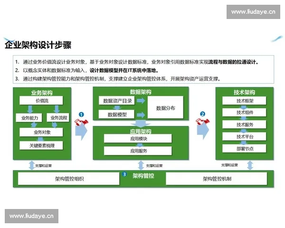Select the 应用服务 box
Viewport: 285px width, 228px height.
coord(138,151)
